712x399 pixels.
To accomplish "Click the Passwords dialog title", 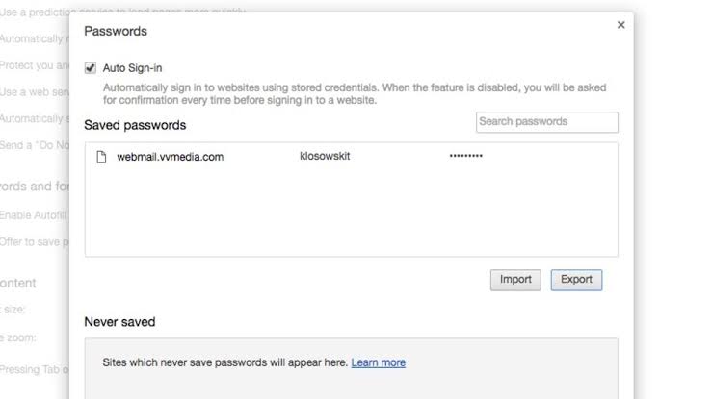I will tap(116, 31).
